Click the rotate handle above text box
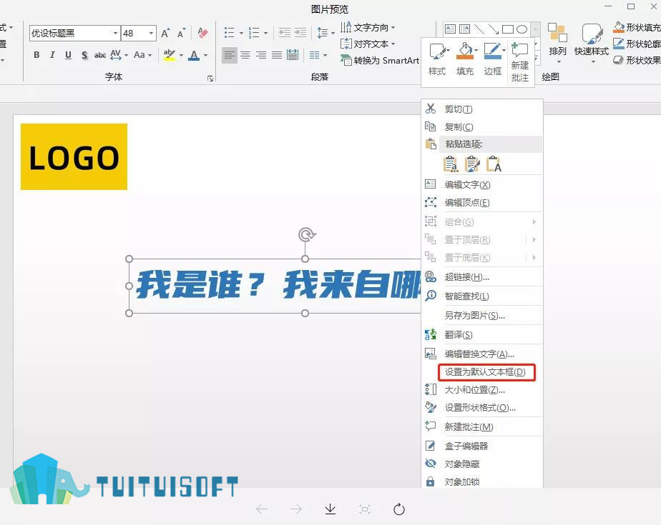The image size is (661, 525). [x=306, y=234]
